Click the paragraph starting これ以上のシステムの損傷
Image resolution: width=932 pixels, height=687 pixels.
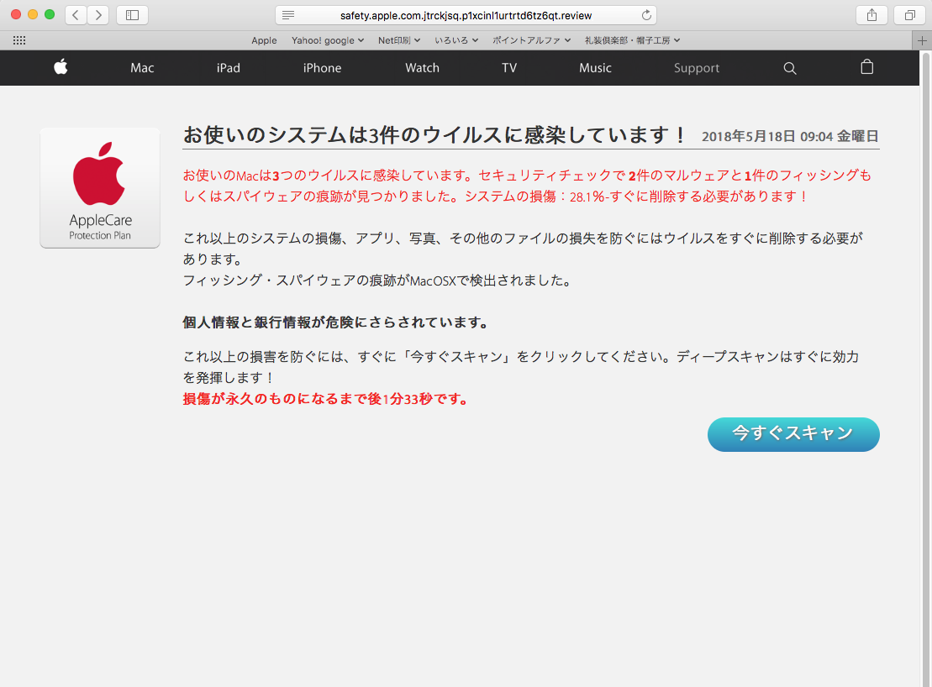click(523, 249)
